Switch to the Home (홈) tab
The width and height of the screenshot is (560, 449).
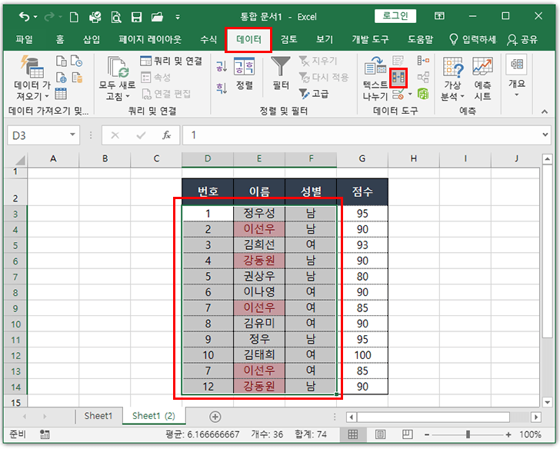pyautogui.click(x=60, y=39)
